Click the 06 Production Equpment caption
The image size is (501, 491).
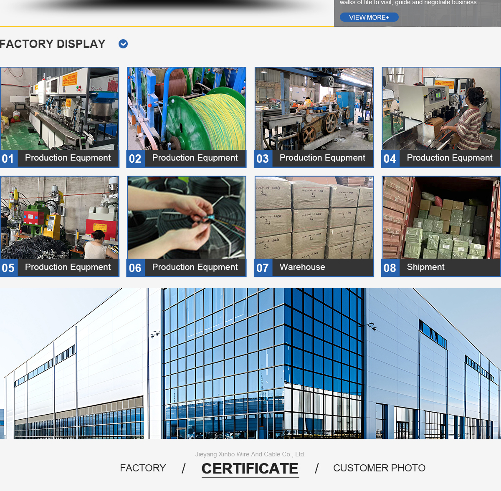pyautogui.click(x=195, y=267)
